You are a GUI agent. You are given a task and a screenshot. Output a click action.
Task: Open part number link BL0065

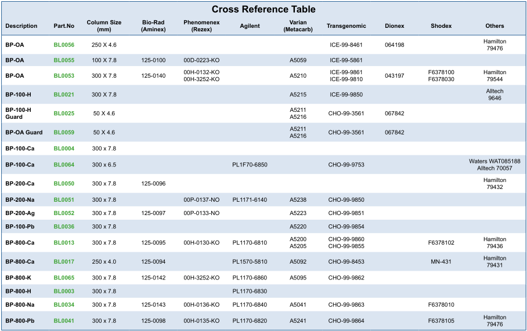coord(64,278)
